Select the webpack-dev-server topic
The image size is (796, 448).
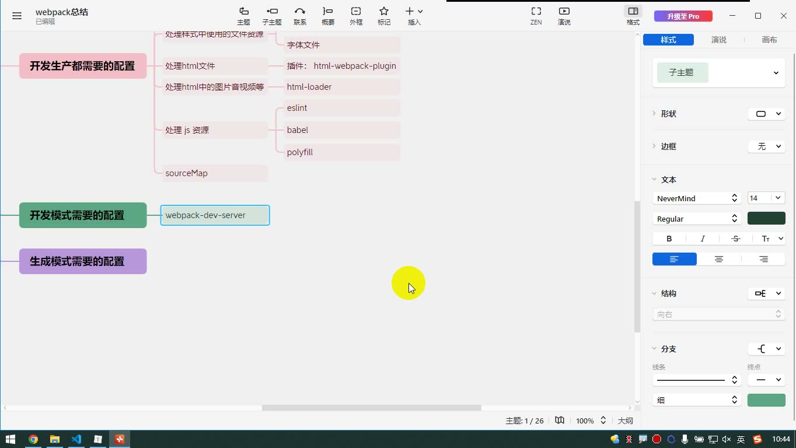[x=215, y=215]
